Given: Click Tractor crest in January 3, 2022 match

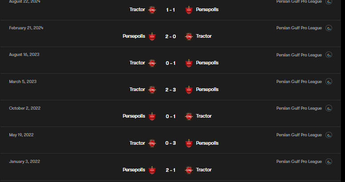Looking at the screenshot, I should coord(189,170).
